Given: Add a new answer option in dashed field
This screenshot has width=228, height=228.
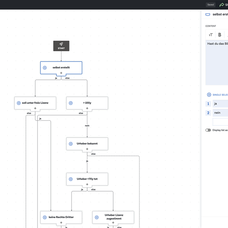Looking at the screenshot, I should 220,122.
